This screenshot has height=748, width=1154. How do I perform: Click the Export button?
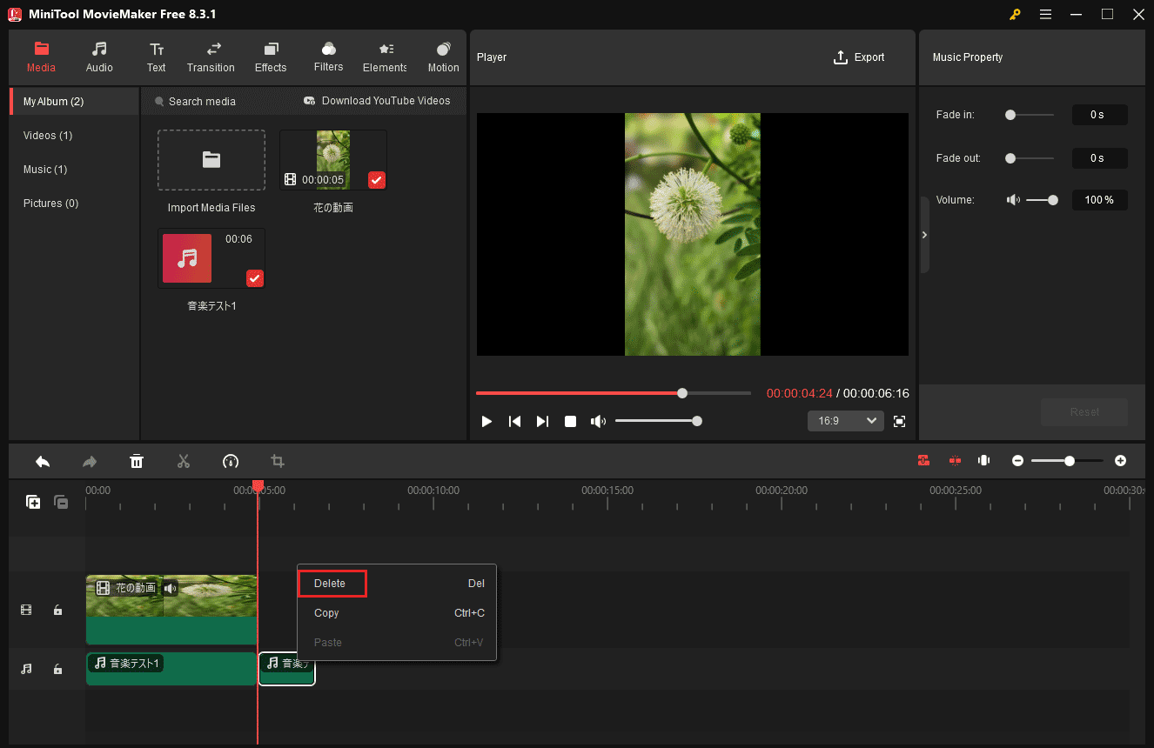coord(859,57)
